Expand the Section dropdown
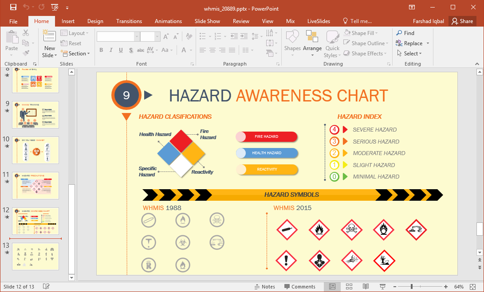Screen dimensions: 484x292 click(76, 53)
